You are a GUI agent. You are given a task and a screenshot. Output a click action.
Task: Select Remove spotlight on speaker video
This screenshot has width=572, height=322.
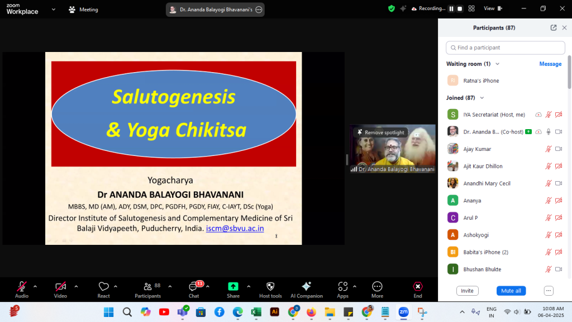[x=380, y=132]
